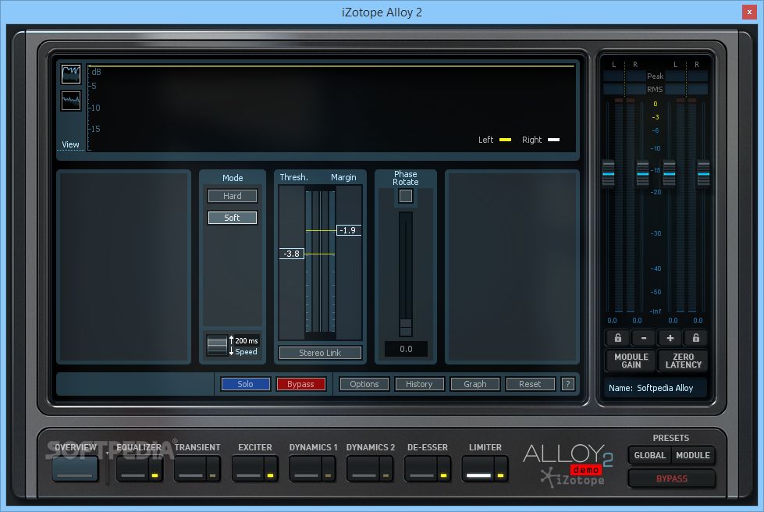764x512 pixels.
Task: Click the preset Name field Softpedia Alloy
Action: tap(655, 388)
